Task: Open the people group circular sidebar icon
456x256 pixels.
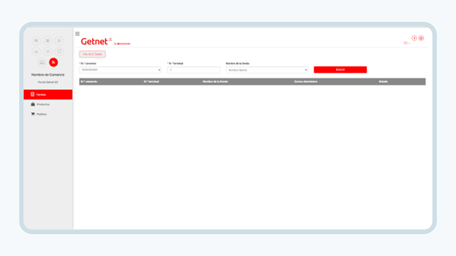Action: click(48, 40)
